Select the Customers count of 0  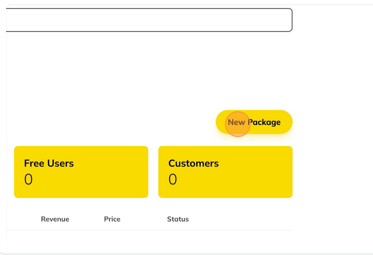tap(173, 179)
